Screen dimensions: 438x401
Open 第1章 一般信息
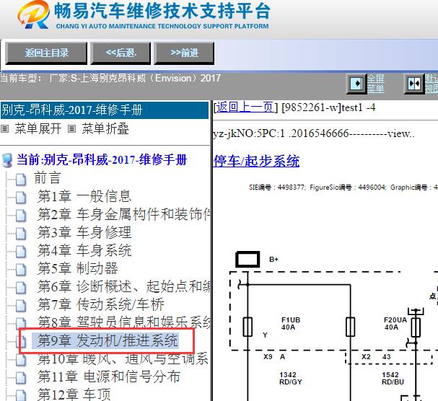pyautogui.click(x=84, y=196)
